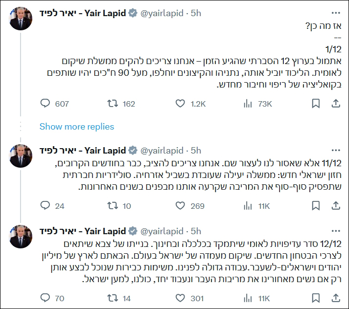Image resolution: width=349 pixels, height=309 pixels.
Task: Open more options menu on first tweet
Action: click(x=336, y=13)
